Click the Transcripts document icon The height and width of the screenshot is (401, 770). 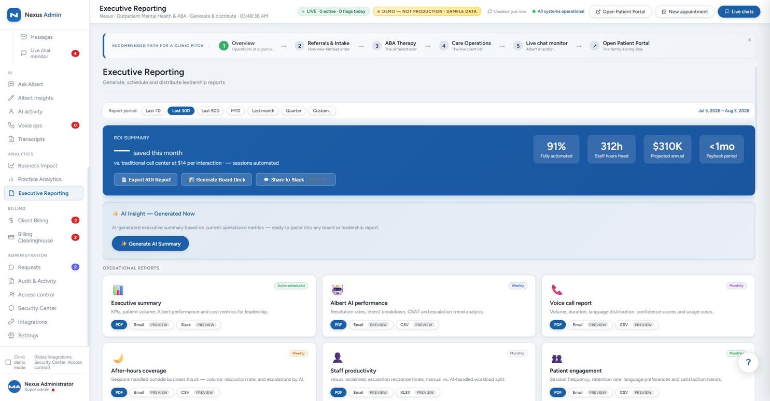pyautogui.click(x=11, y=139)
